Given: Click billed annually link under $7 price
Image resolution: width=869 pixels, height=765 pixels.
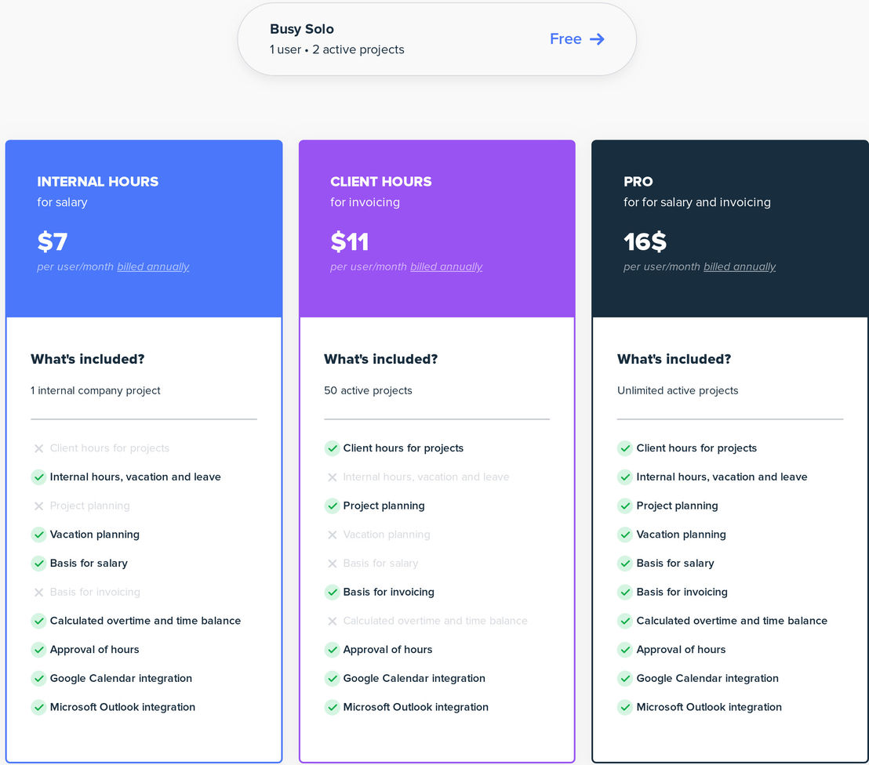Looking at the screenshot, I should pyautogui.click(x=153, y=266).
